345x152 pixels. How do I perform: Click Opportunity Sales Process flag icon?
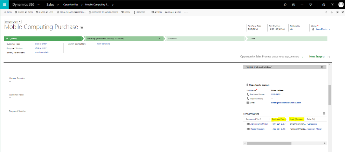click(303, 56)
